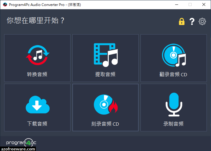Viewport: 211px width, 151px height.
Task: Click the heading 你想在哪里开始？
Action: pos(36,21)
